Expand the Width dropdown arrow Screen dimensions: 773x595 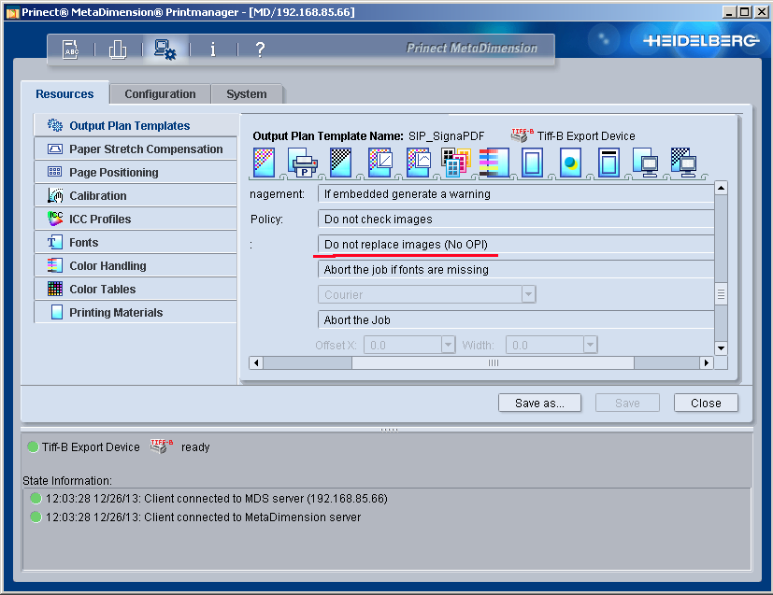click(590, 345)
